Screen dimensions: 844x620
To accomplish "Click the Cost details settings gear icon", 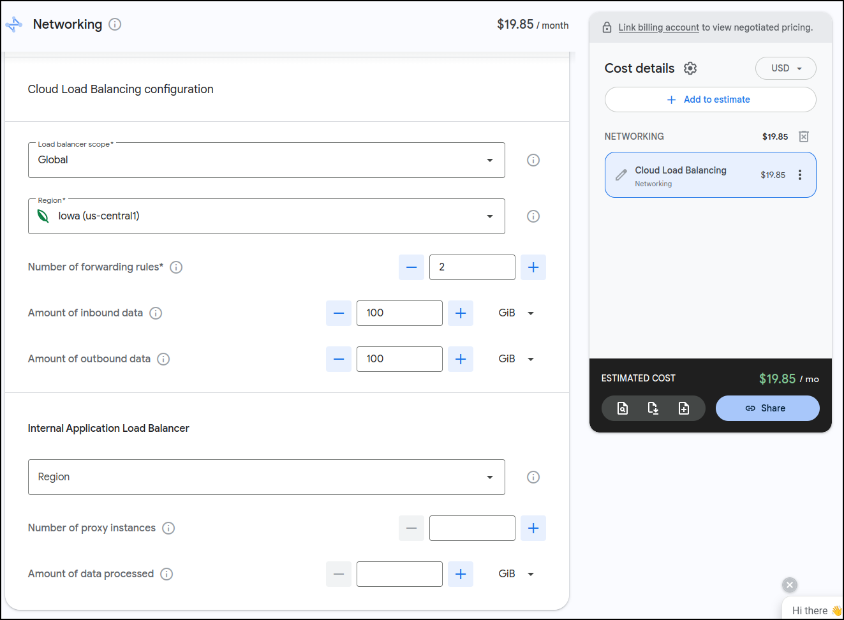I will click(690, 68).
